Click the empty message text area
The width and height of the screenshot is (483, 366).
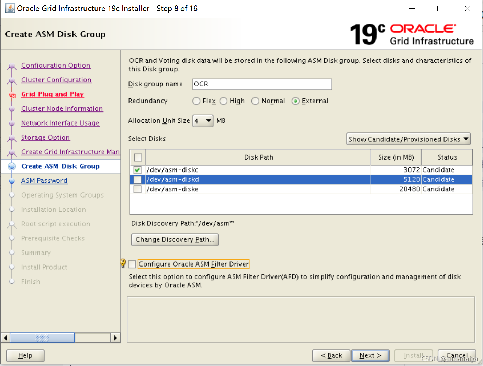pos(301,320)
